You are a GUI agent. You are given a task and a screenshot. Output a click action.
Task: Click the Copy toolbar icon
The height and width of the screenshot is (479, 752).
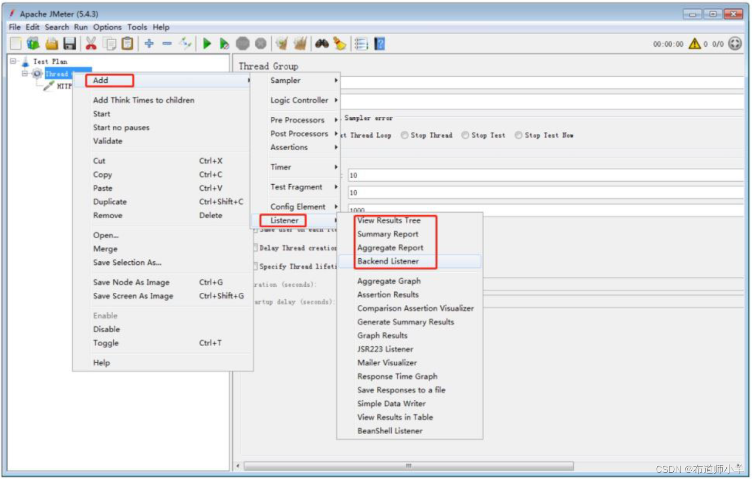(109, 44)
